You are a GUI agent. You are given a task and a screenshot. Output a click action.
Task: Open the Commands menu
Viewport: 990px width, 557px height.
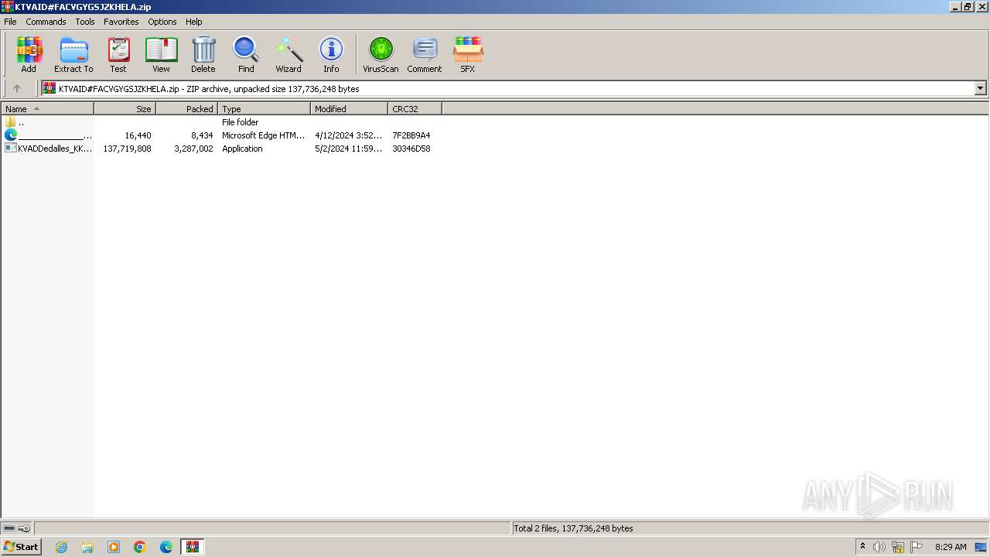pyautogui.click(x=46, y=22)
